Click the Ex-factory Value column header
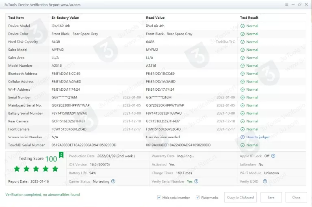This screenshot has height=207, width=312. pyautogui.click(x=65, y=17)
